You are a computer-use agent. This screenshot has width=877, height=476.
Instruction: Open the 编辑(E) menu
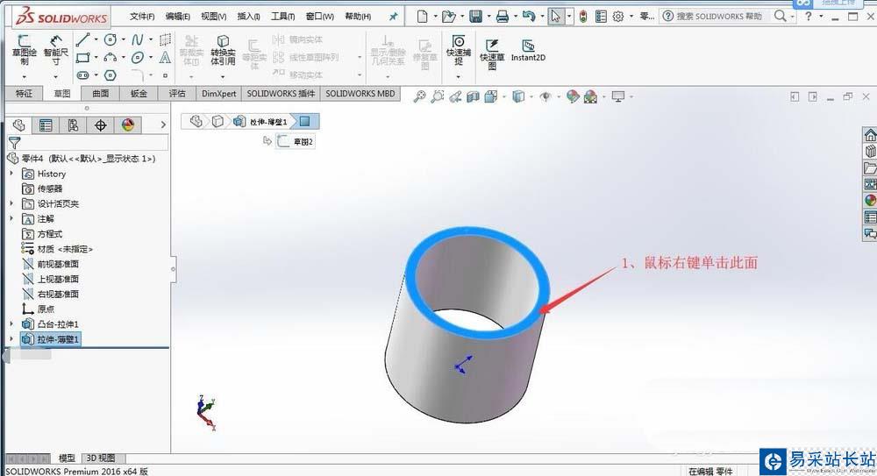point(178,17)
